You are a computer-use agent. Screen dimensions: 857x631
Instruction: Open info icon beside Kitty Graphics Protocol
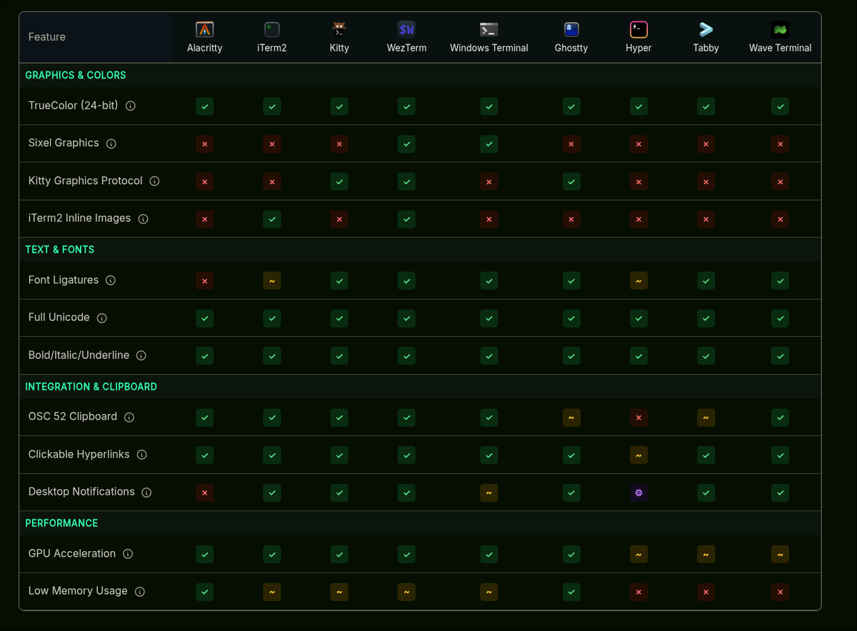tap(154, 181)
